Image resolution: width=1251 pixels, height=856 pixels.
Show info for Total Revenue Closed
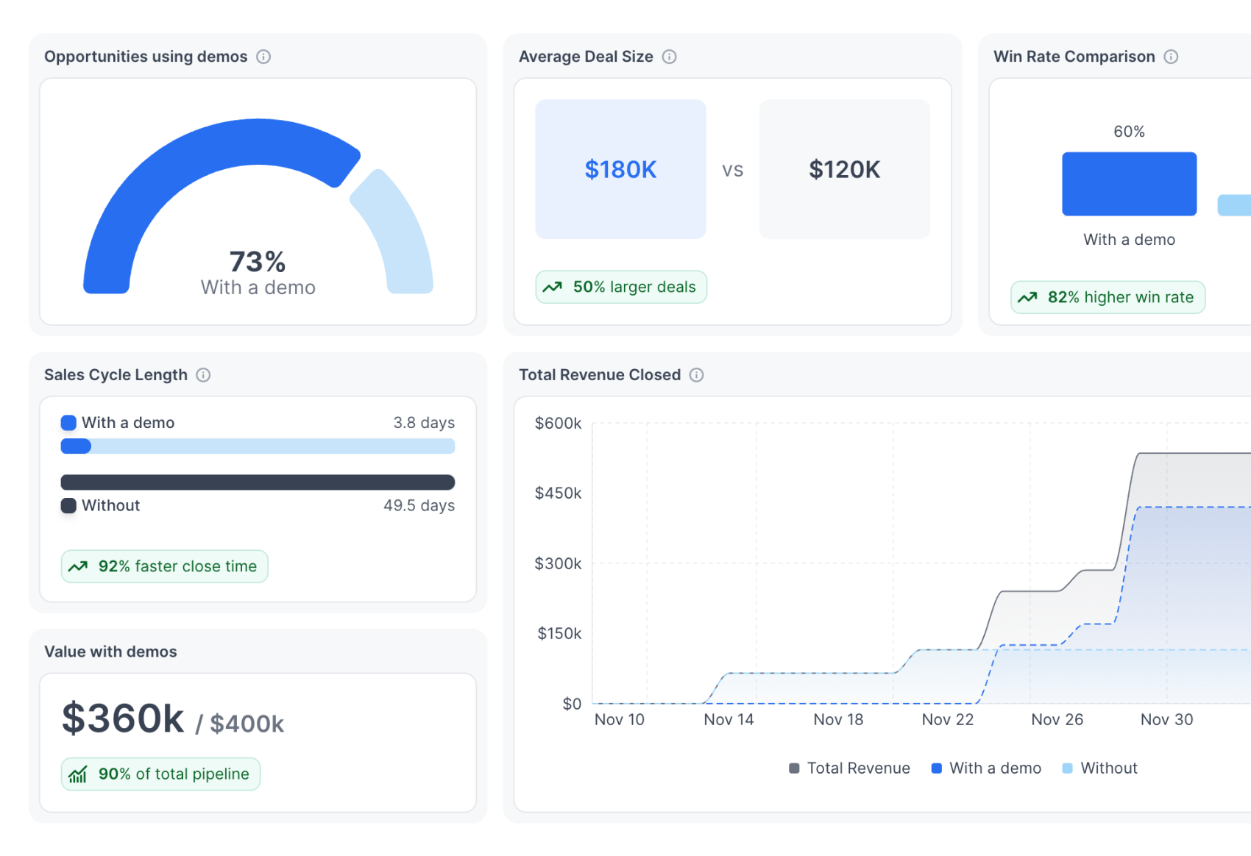point(696,375)
